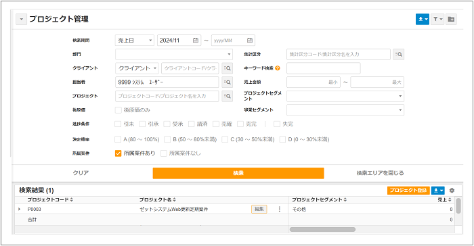This screenshot has height=246, width=474.
Task: Expand row P0003 details
Action: (20, 210)
